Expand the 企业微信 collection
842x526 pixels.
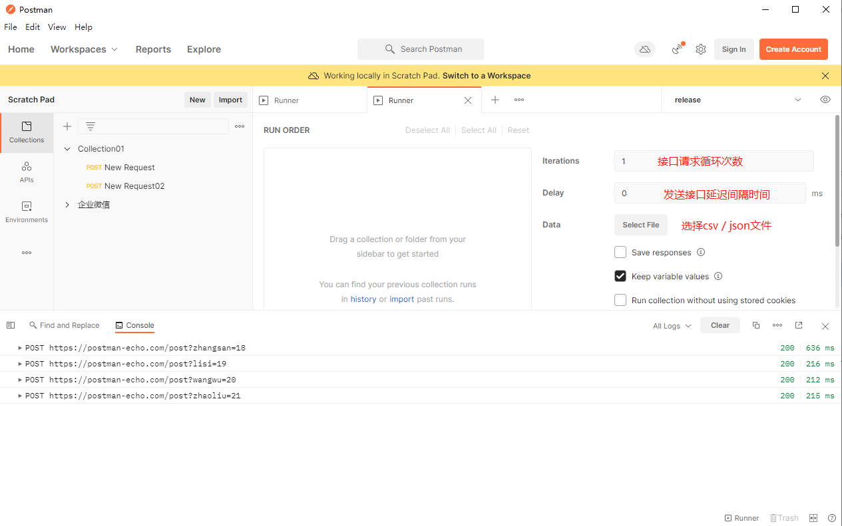pos(67,205)
